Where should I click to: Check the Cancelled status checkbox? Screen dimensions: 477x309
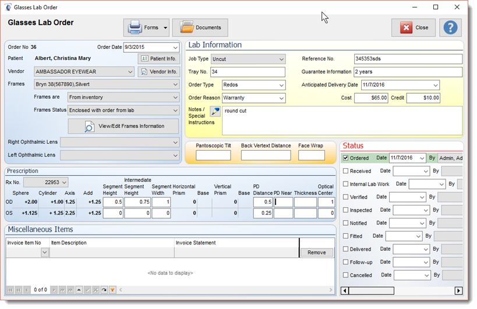(345, 275)
